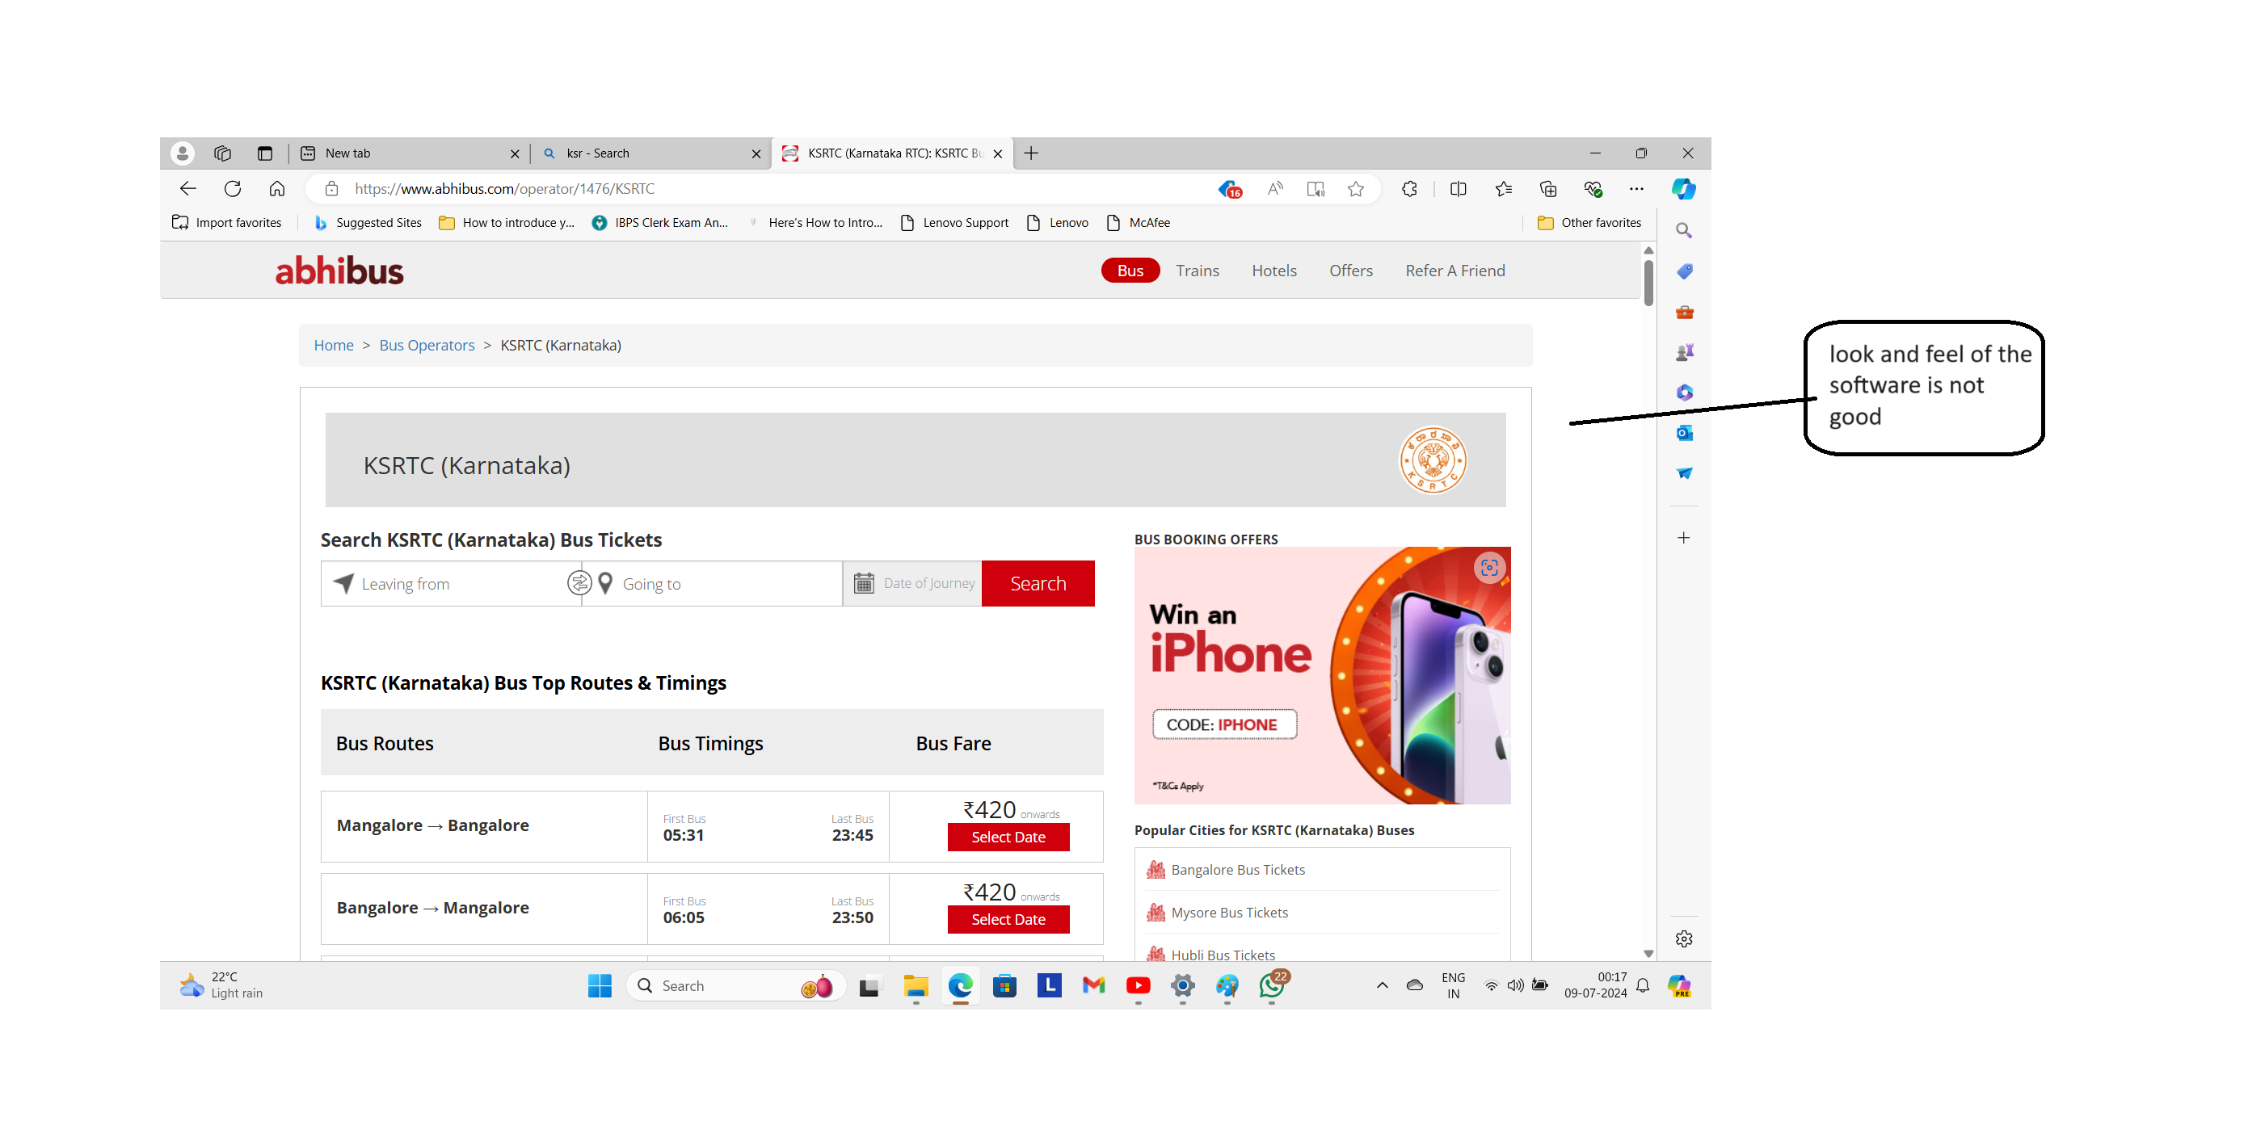Toggle split screen icon
Image resolution: width=2248 pixels, height=1142 pixels.
pos(1458,188)
